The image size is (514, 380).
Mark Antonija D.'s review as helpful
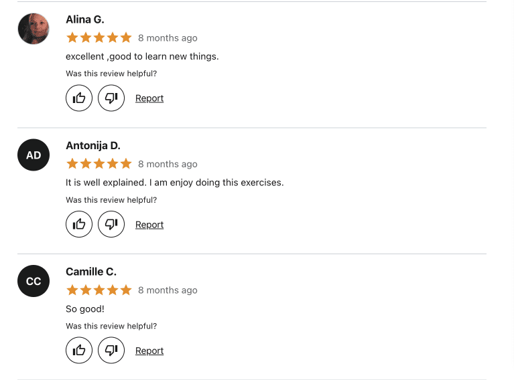click(x=79, y=225)
